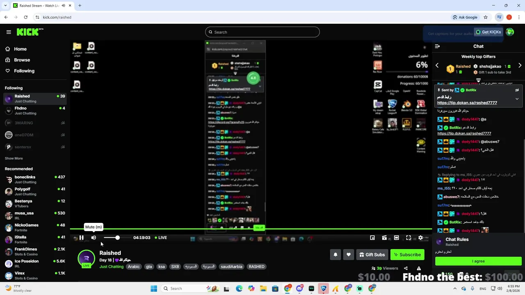Hide the pinned chat message
Image resolution: width=525 pixels, height=295 pixels.
coord(517,90)
